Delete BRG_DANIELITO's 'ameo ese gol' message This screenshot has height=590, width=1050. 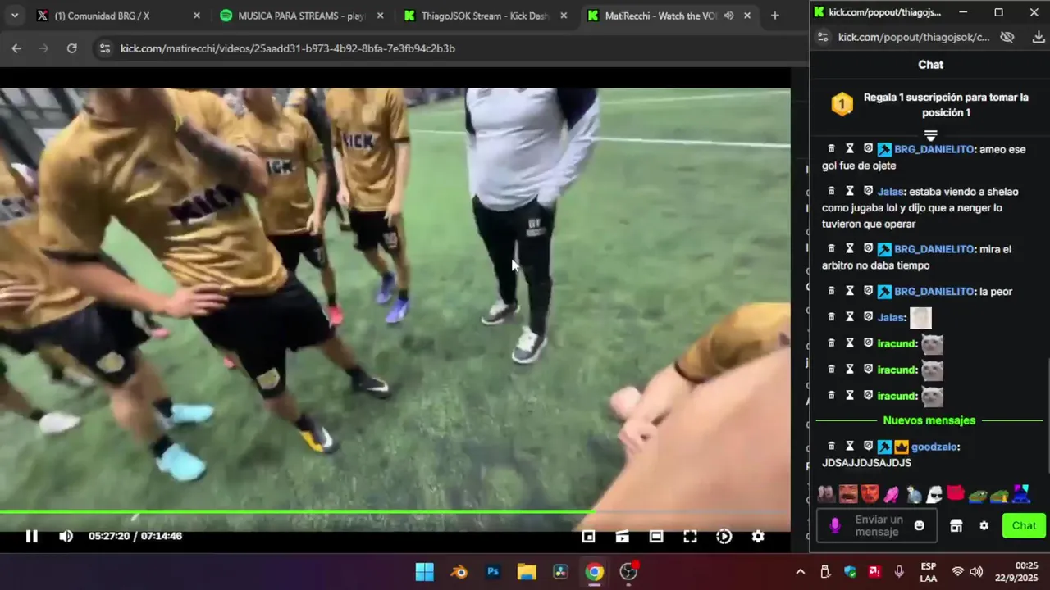pyautogui.click(x=831, y=149)
